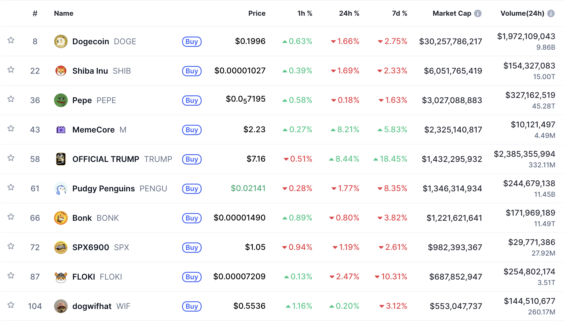Sort the table by Price column
This screenshot has height=321, width=565.
click(x=256, y=13)
